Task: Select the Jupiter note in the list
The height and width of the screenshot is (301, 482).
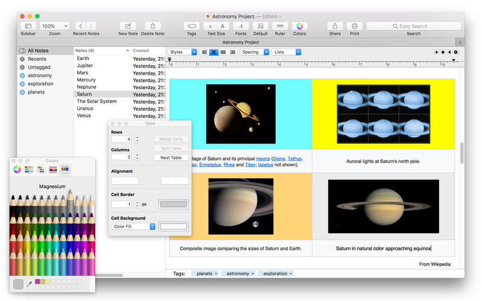Action: [85, 66]
